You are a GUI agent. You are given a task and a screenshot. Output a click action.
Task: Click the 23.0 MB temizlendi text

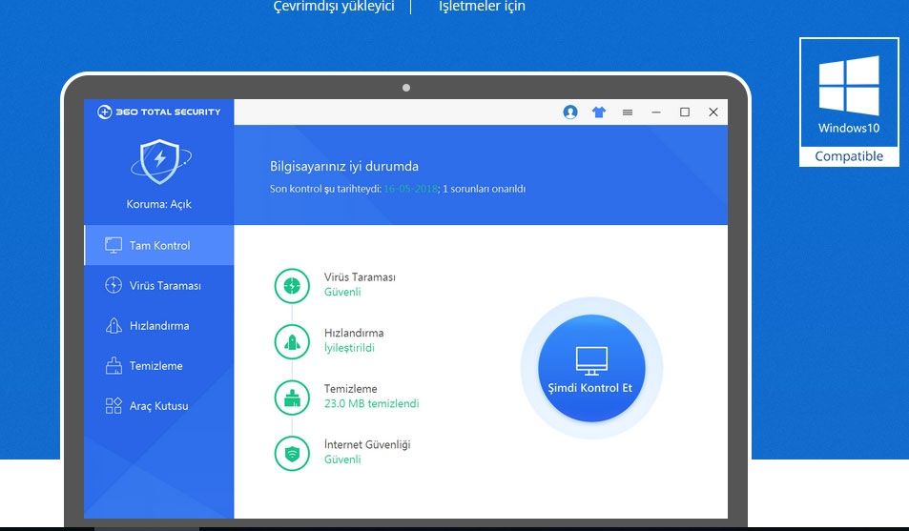(x=372, y=403)
